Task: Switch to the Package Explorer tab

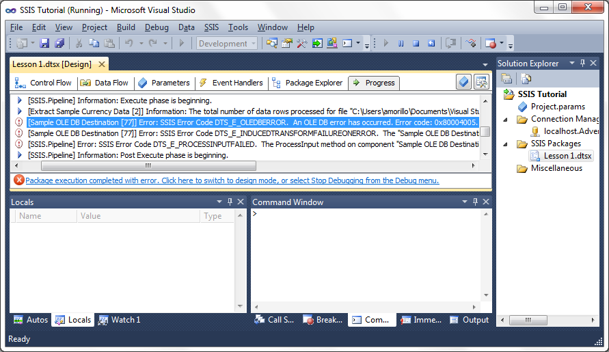Action: point(307,83)
